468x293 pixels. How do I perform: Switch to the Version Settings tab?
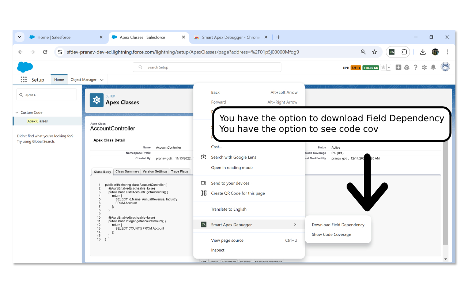(155, 171)
